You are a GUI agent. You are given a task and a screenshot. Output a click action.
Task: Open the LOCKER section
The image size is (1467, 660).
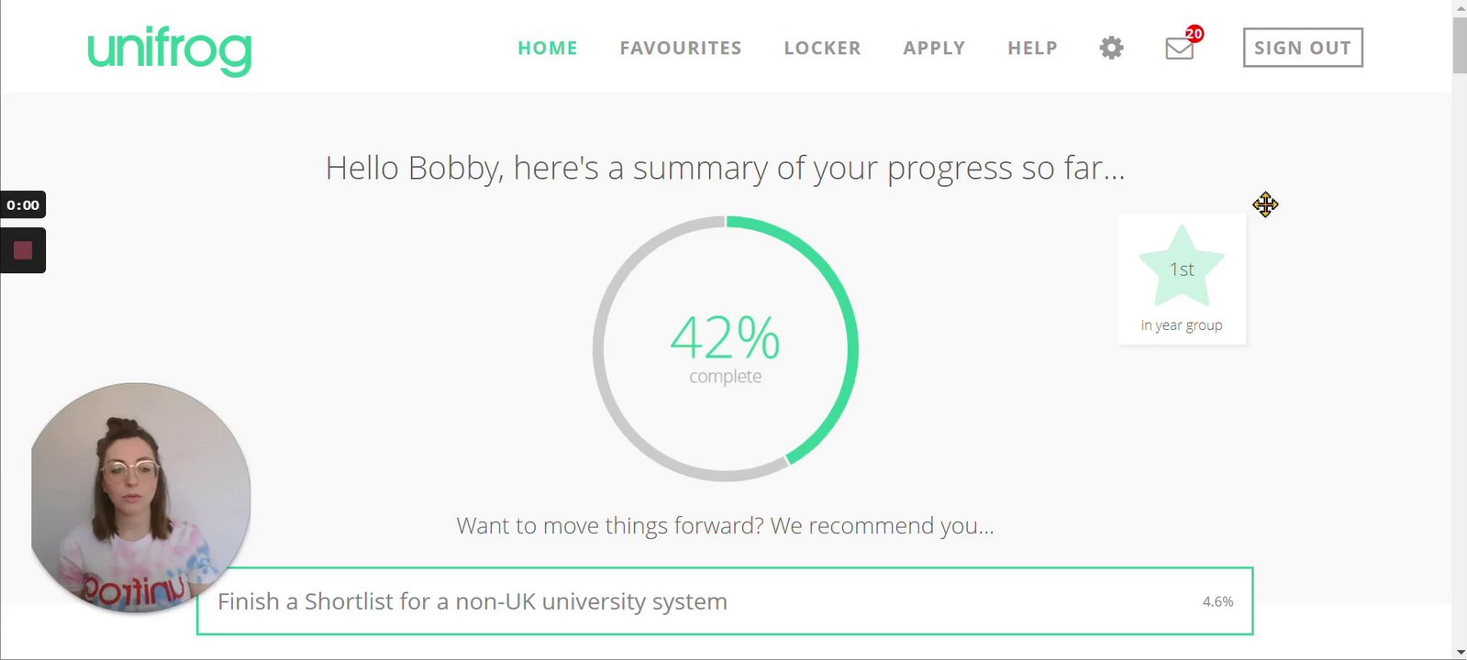(822, 48)
